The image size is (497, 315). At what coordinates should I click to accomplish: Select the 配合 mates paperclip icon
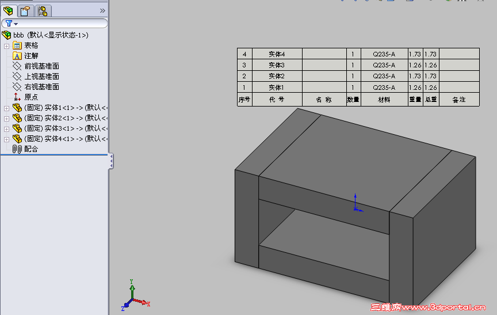[17, 149]
